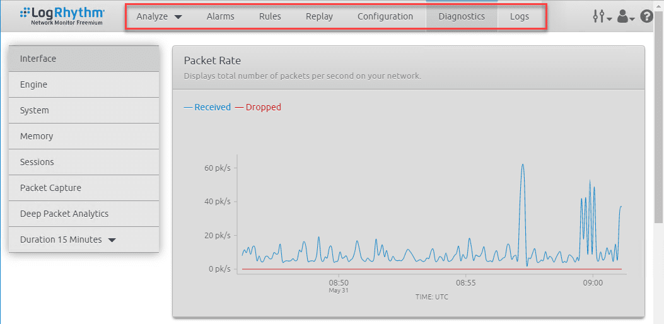Open Memory diagnostics
Viewport: 664px width, 324px height.
[x=84, y=136]
